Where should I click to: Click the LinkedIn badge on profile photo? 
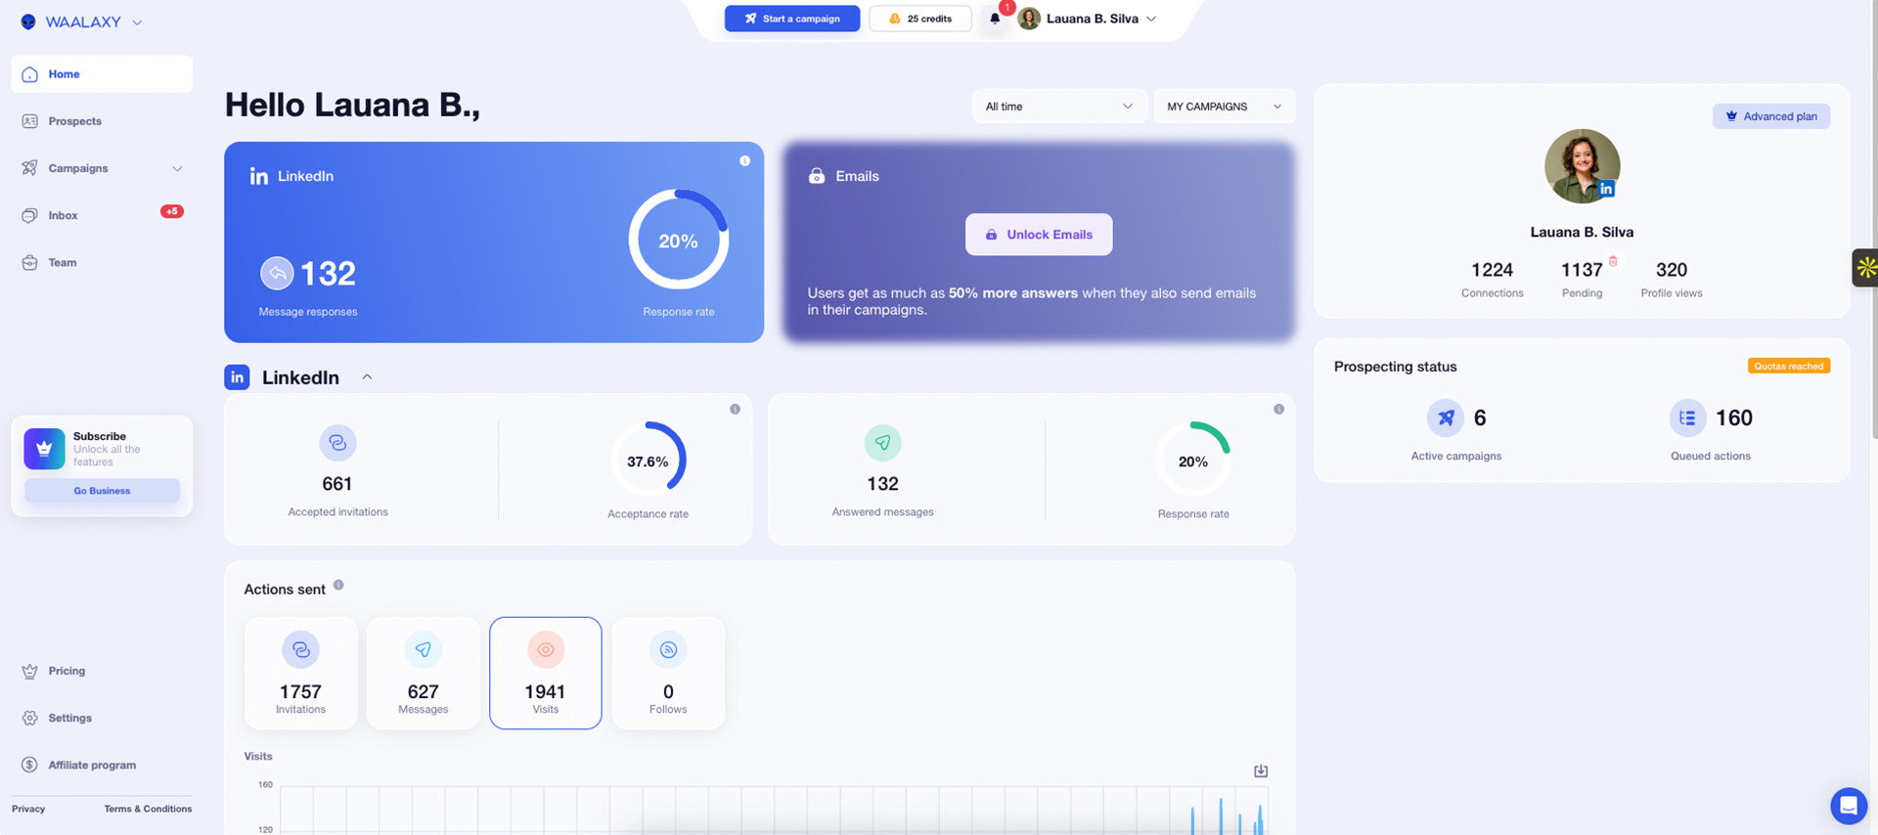pos(1606,189)
